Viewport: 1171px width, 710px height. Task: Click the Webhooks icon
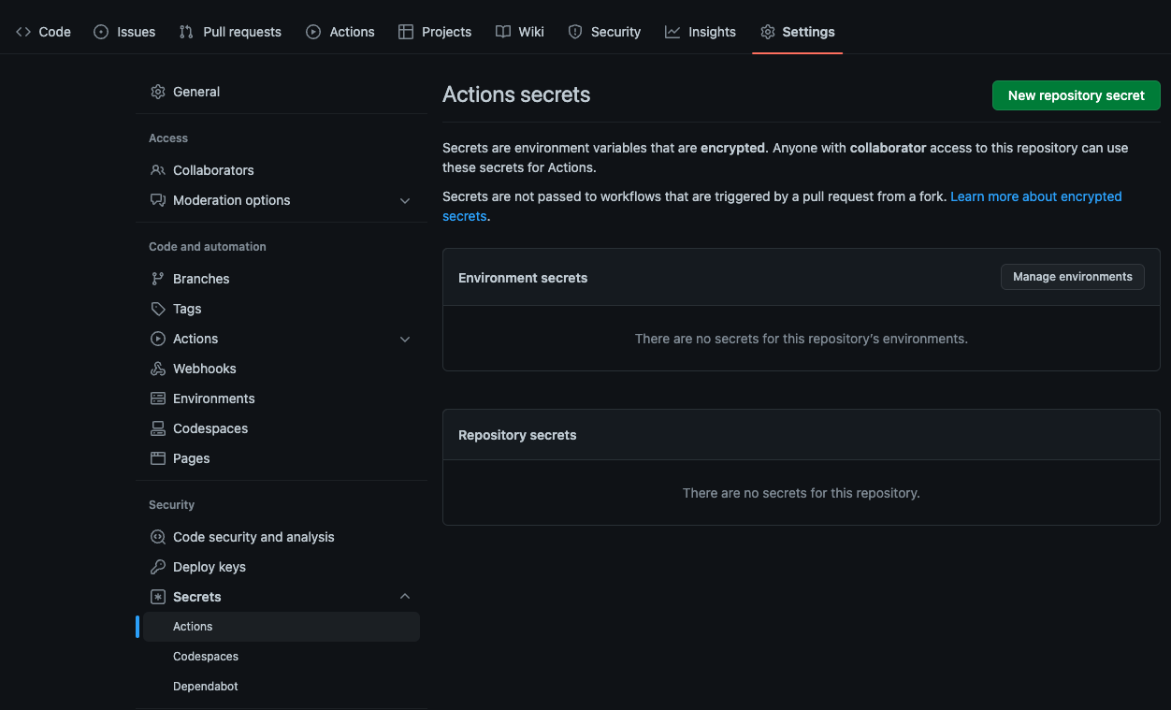[x=158, y=369]
